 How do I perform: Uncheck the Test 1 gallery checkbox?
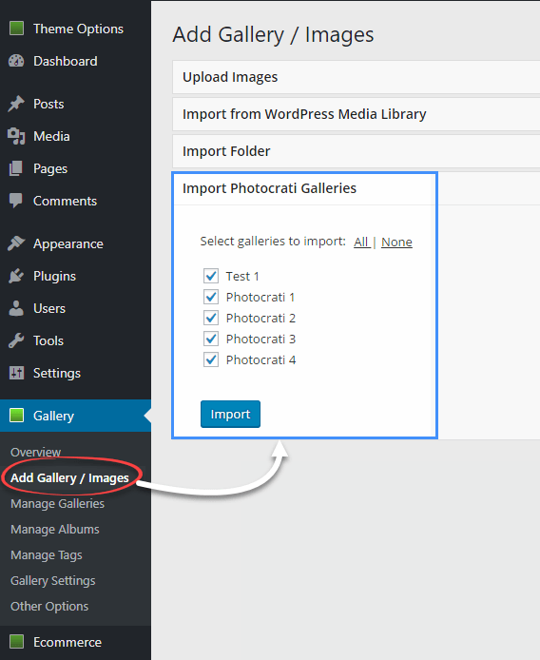211,276
